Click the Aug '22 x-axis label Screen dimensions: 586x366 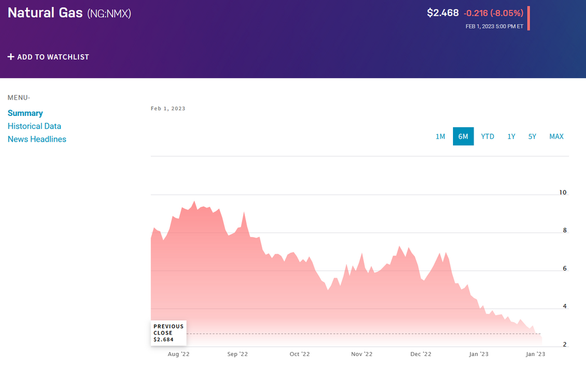(x=178, y=354)
